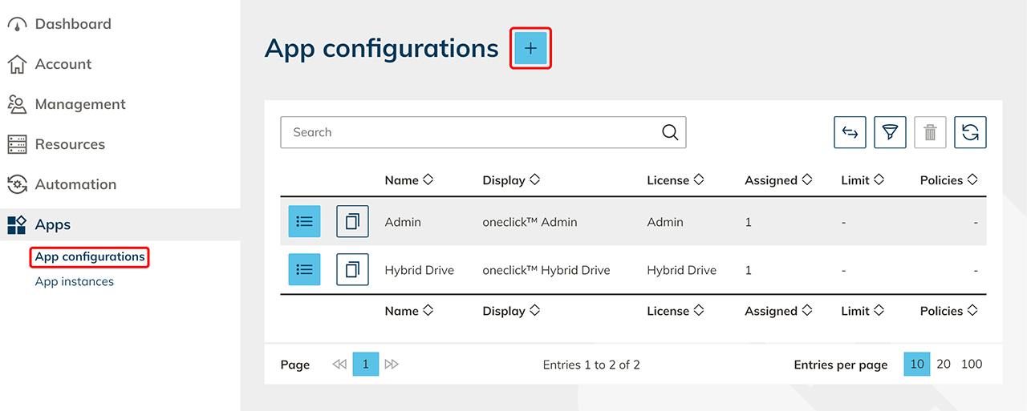Image resolution: width=1027 pixels, height=411 pixels.
Task: Click the magnifier search icon
Action: pos(670,133)
